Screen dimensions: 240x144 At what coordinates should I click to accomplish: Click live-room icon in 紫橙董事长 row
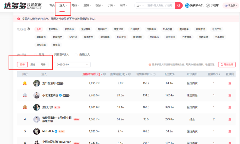[230, 119]
